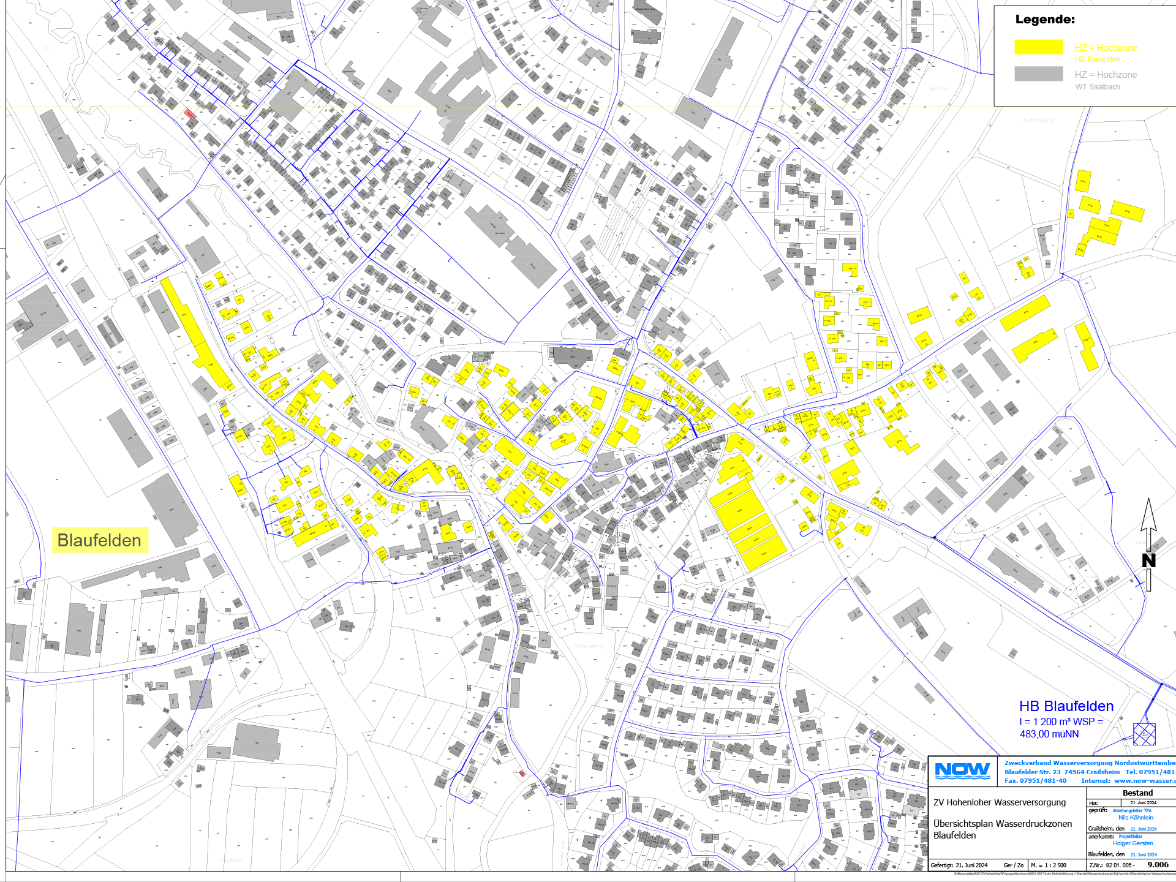Select the Legende heading text
Viewport: 1176px width, 882px height.
[1045, 20]
